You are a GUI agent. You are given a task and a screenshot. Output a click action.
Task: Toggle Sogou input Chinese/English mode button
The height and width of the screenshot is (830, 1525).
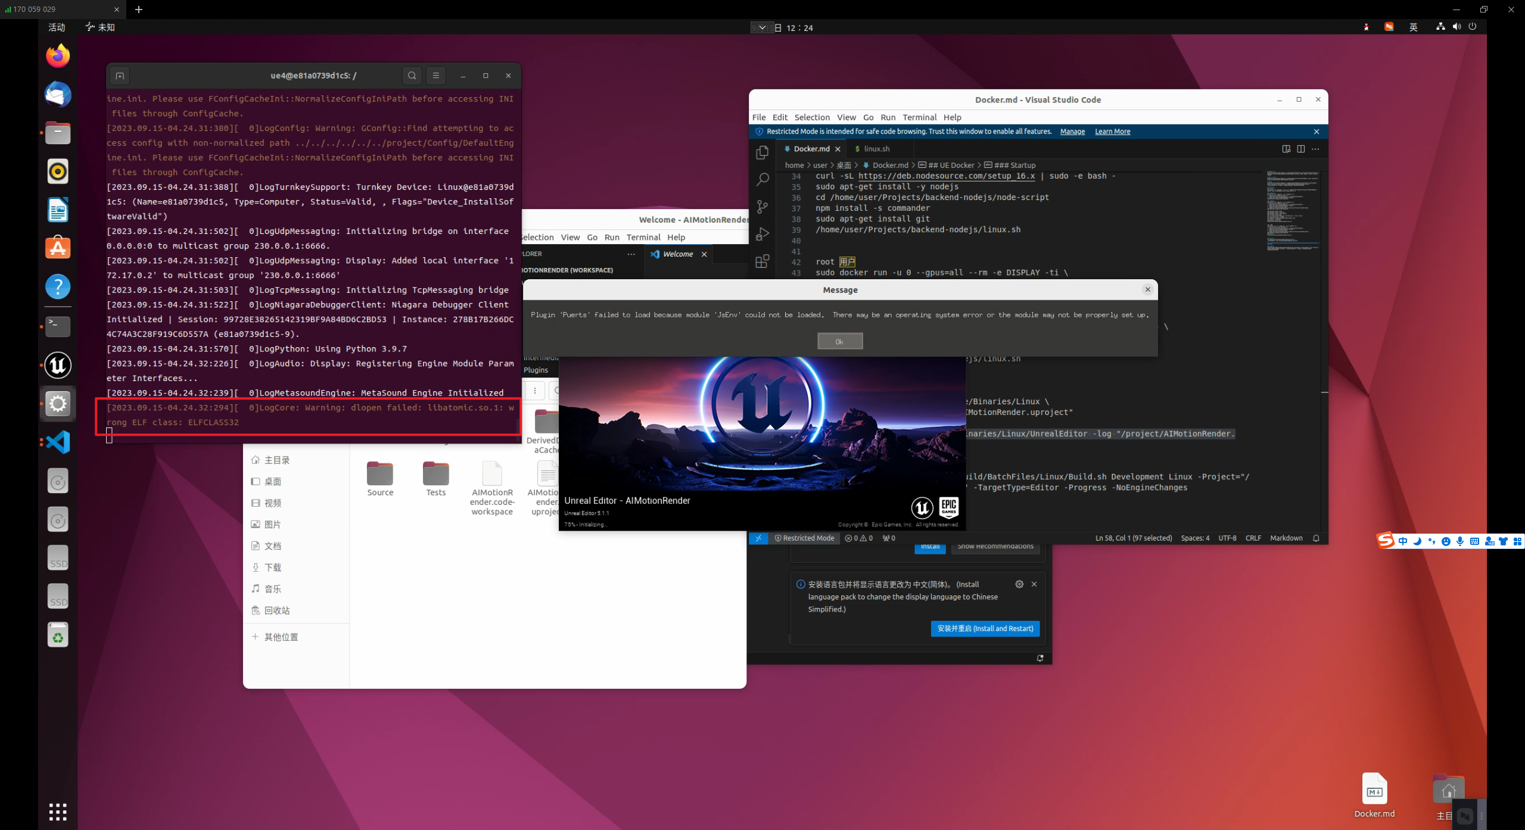1403,541
